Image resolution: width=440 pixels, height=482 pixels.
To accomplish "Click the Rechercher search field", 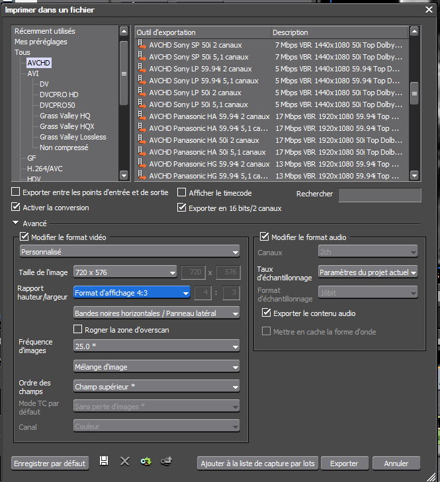I will 380,195.
